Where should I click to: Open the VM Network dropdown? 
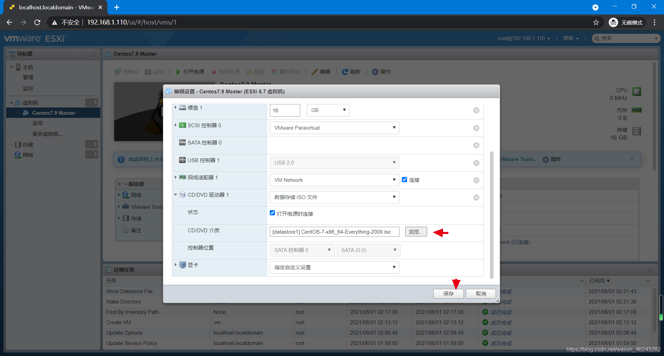click(334, 180)
